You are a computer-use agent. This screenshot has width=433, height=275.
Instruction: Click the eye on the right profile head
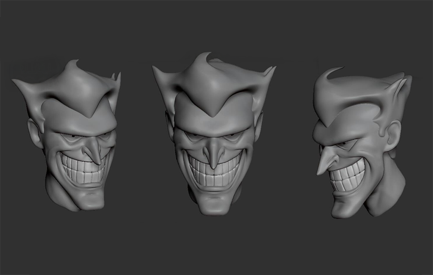click(x=342, y=144)
